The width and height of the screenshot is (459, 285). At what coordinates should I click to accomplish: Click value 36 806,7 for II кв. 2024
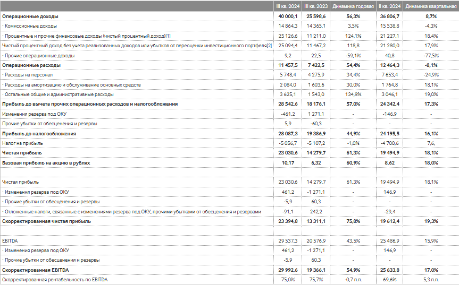[x=389, y=16]
